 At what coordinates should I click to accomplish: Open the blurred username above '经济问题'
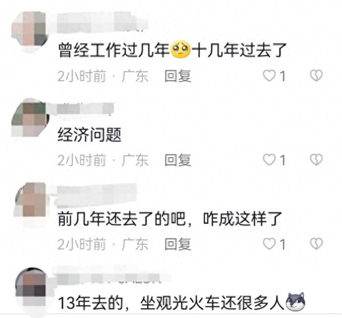click(85, 109)
